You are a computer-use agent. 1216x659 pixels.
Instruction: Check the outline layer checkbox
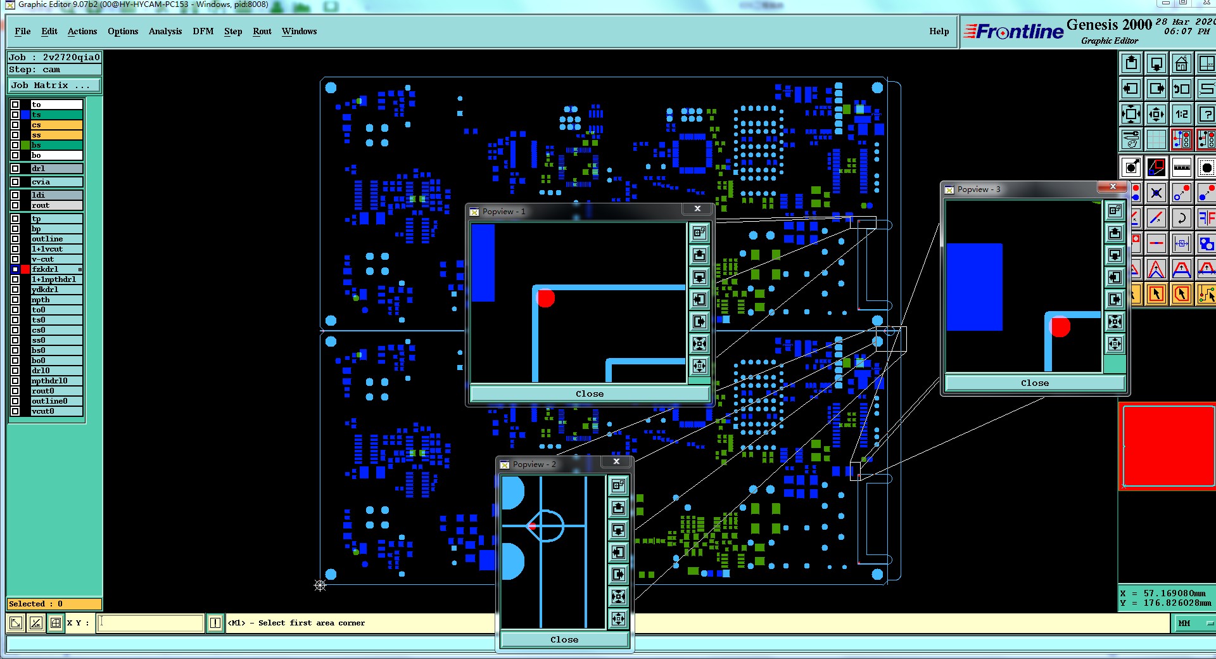(x=15, y=239)
